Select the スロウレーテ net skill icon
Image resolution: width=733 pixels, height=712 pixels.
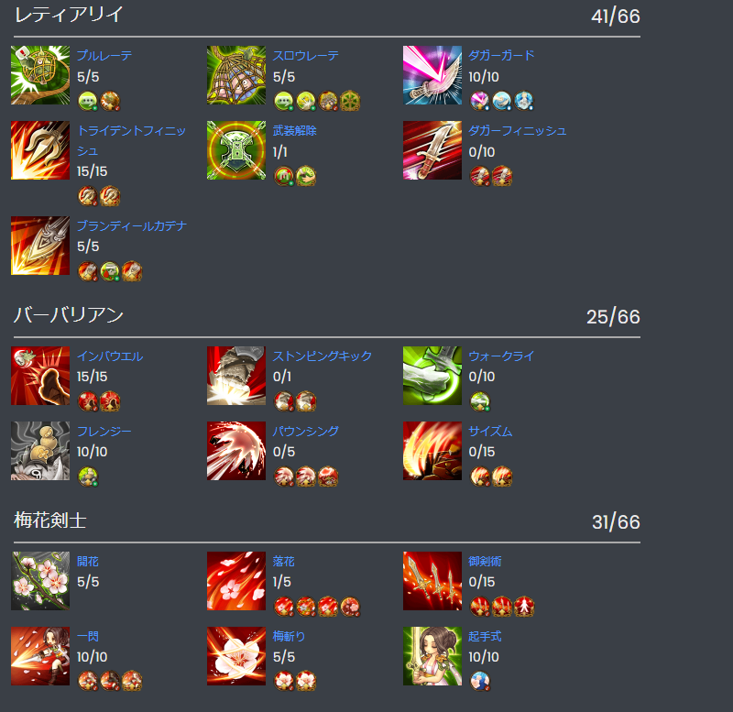pos(236,75)
